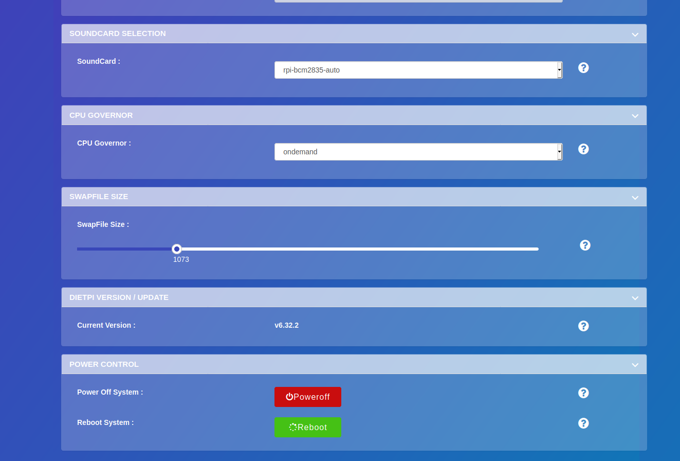The image size is (680, 461).
Task: Click the SwapFile Size slider handle
Action: [x=177, y=249]
